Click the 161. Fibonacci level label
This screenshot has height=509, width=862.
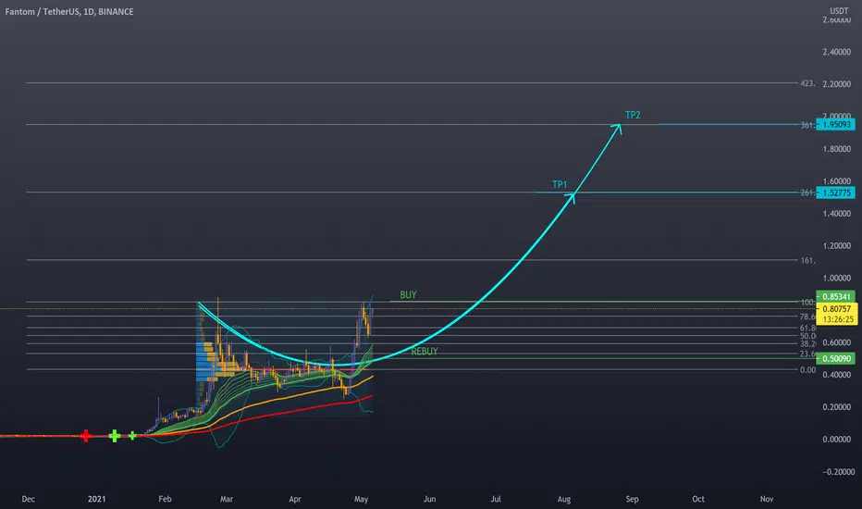click(807, 261)
